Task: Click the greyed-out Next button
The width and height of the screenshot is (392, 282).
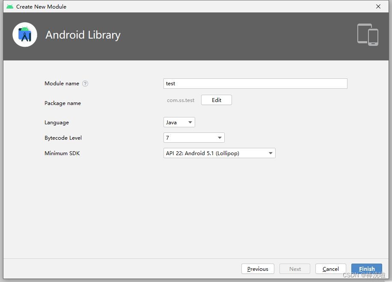Action: 295,269
